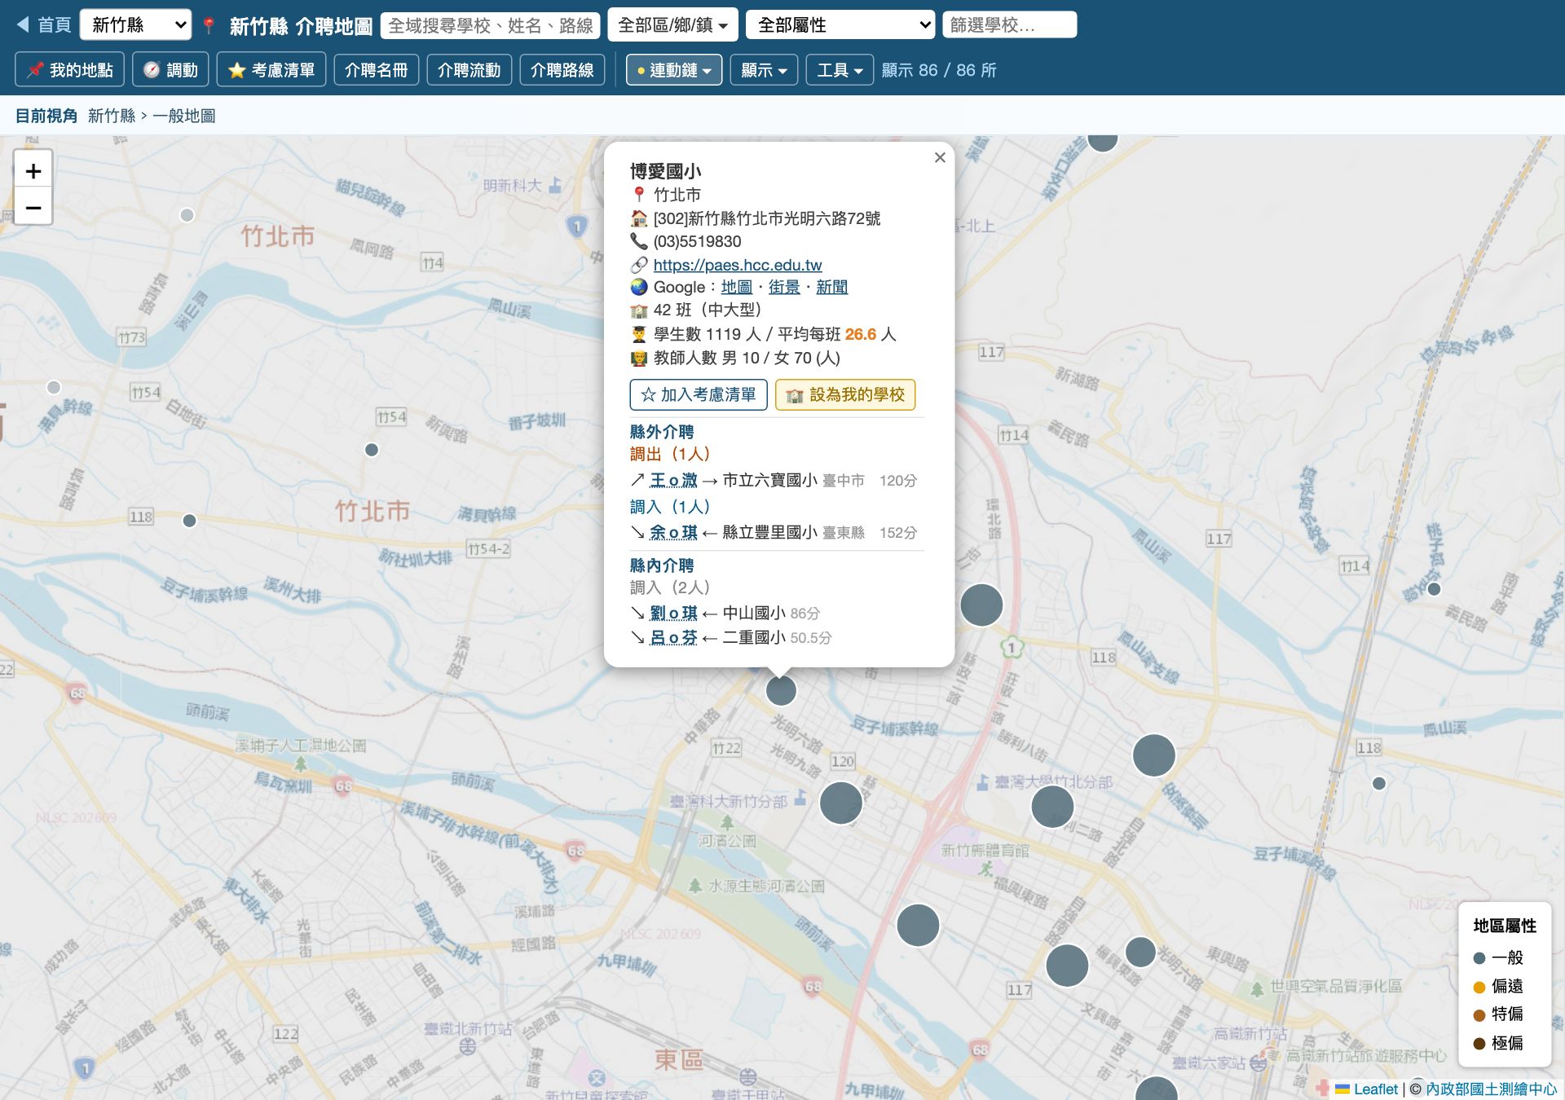Click 偏遠 legend color dot

tap(1479, 987)
